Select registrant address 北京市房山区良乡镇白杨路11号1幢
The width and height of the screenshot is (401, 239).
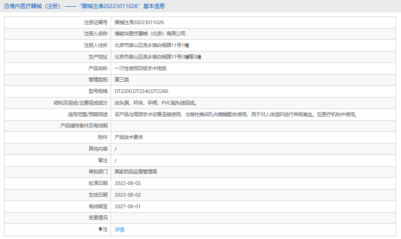click(x=151, y=45)
